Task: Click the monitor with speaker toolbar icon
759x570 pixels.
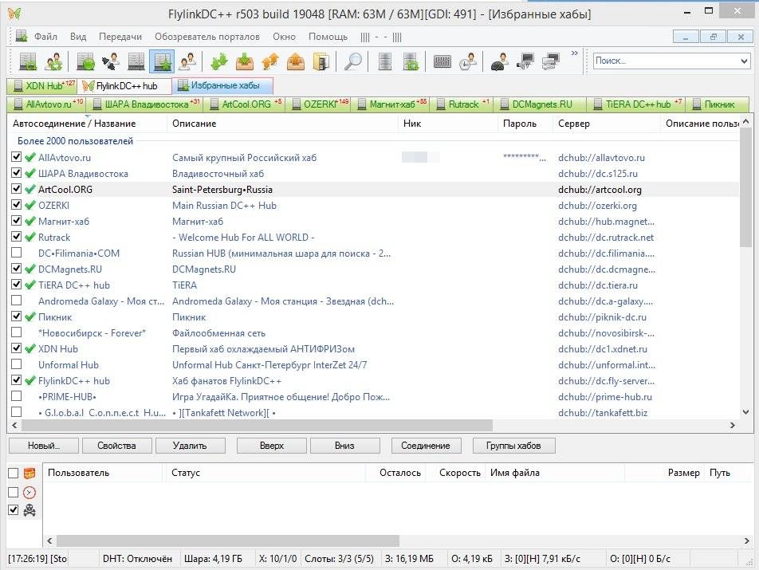Action: [525, 61]
